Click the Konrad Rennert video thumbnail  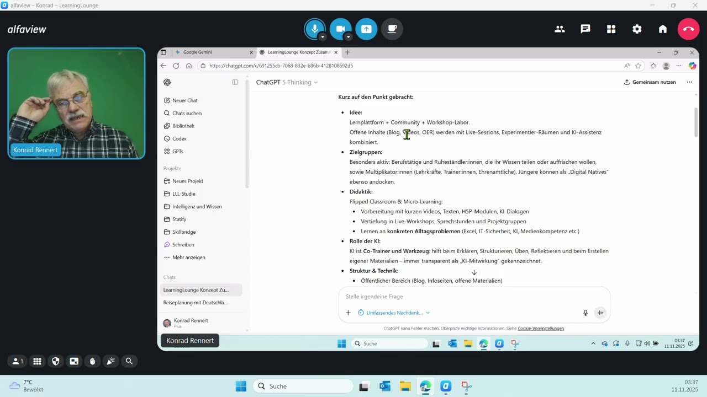[x=76, y=104]
